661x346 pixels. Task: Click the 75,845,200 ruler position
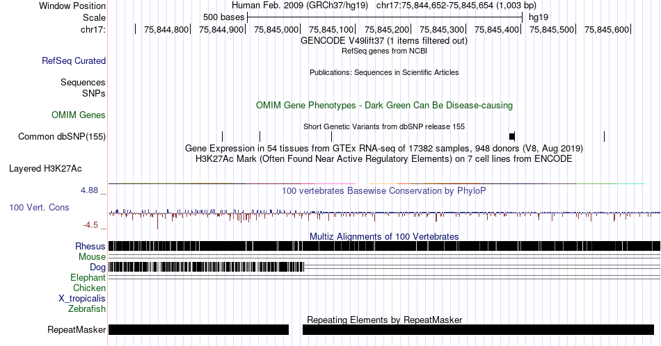point(387,29)
